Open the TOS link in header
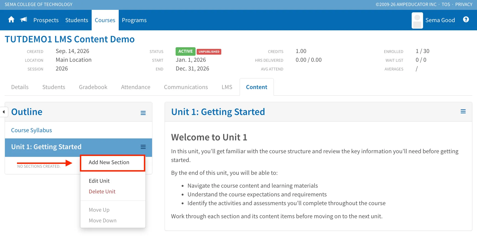Screen dimensions: 477x236 pyautogui.click(x=446, y=4)
